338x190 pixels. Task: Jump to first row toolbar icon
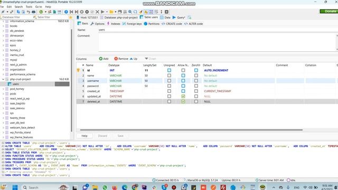click(x=71, y=12)
